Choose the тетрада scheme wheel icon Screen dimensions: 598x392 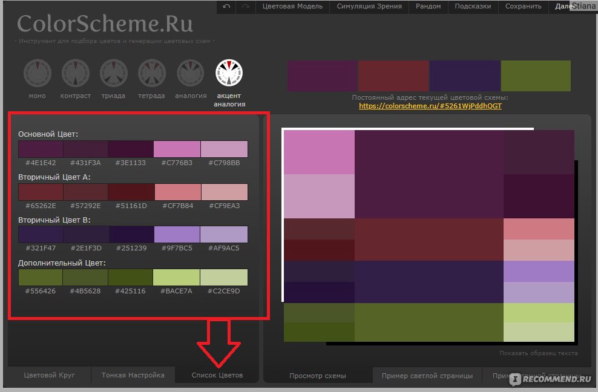[152, 73]
